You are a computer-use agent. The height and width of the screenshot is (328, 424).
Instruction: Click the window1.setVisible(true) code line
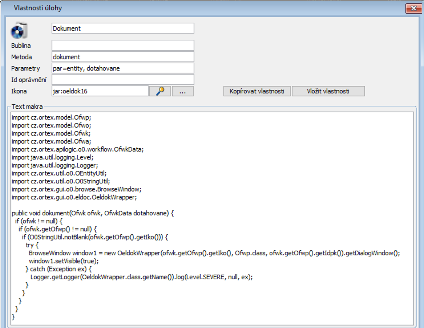tap(64, 261)
